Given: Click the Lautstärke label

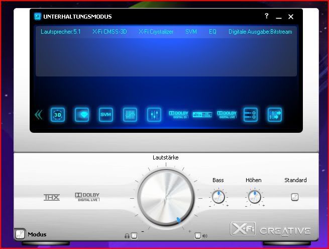Looking at the screenshot, I should 166,157.
